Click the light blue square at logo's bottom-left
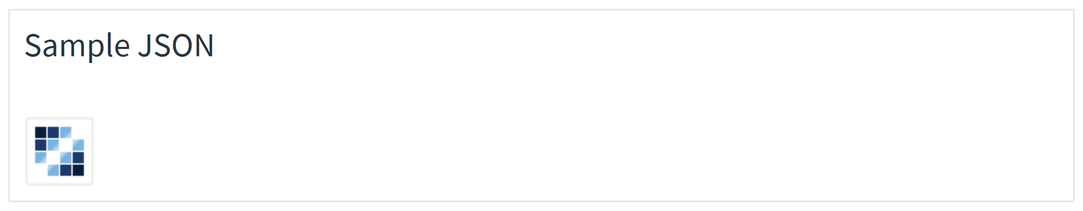 [41, 157]
